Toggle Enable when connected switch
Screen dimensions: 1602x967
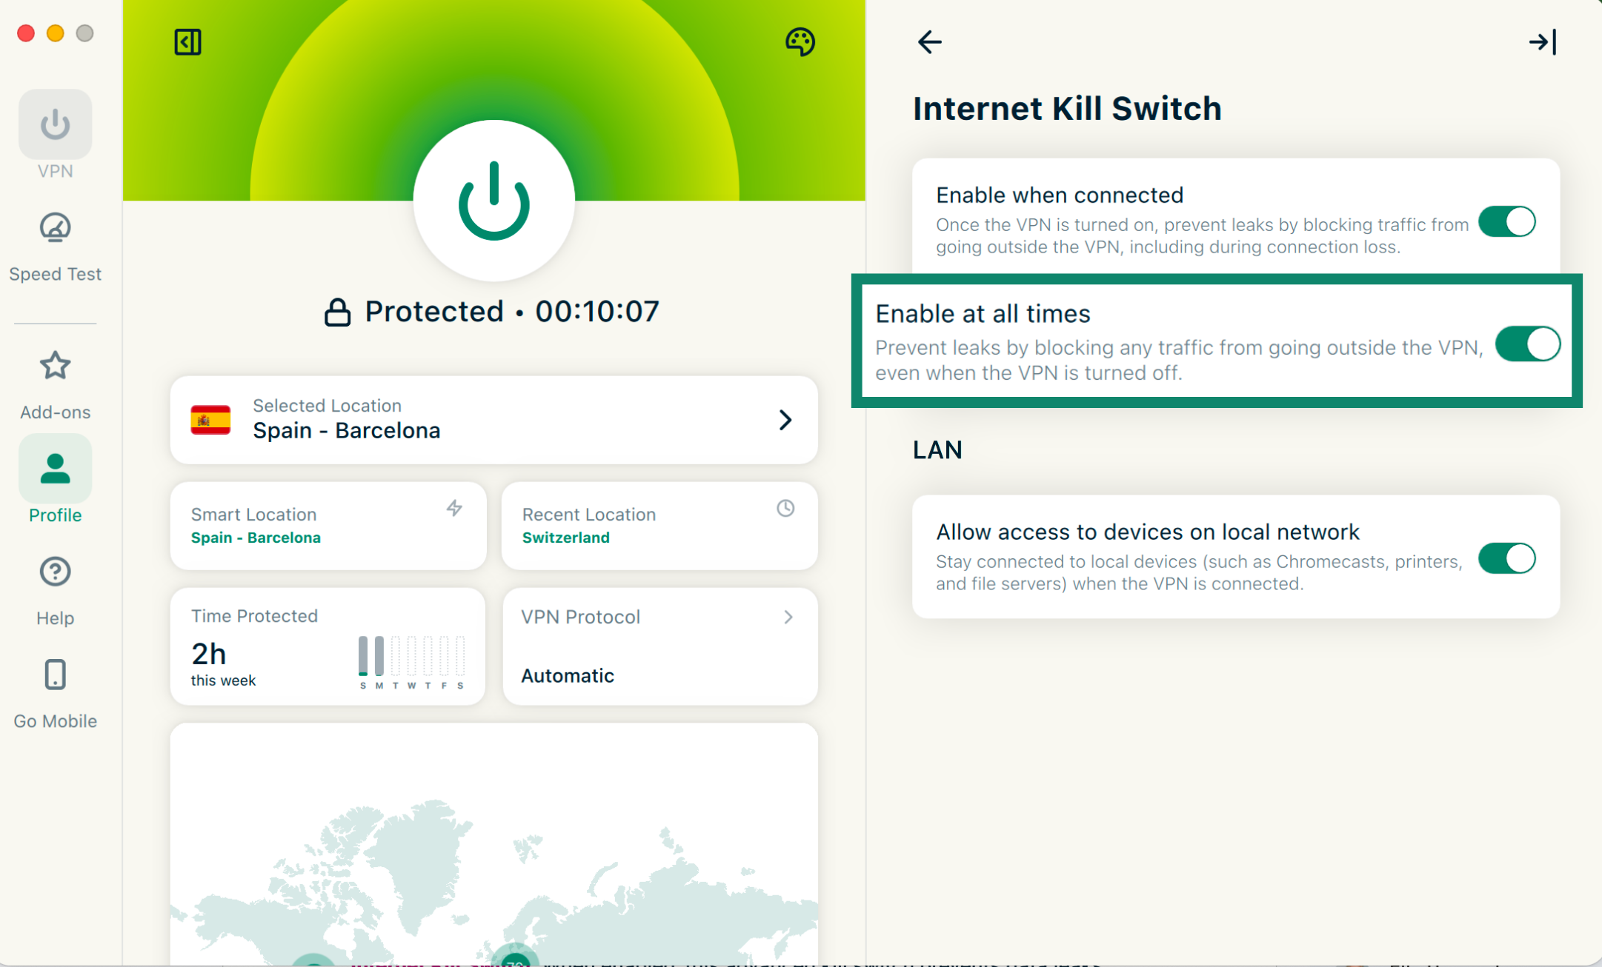coord(1506,222)
